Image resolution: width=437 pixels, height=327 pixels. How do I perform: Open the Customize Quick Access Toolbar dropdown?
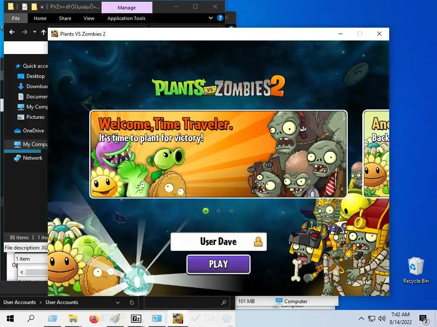[x=42, y=7]
